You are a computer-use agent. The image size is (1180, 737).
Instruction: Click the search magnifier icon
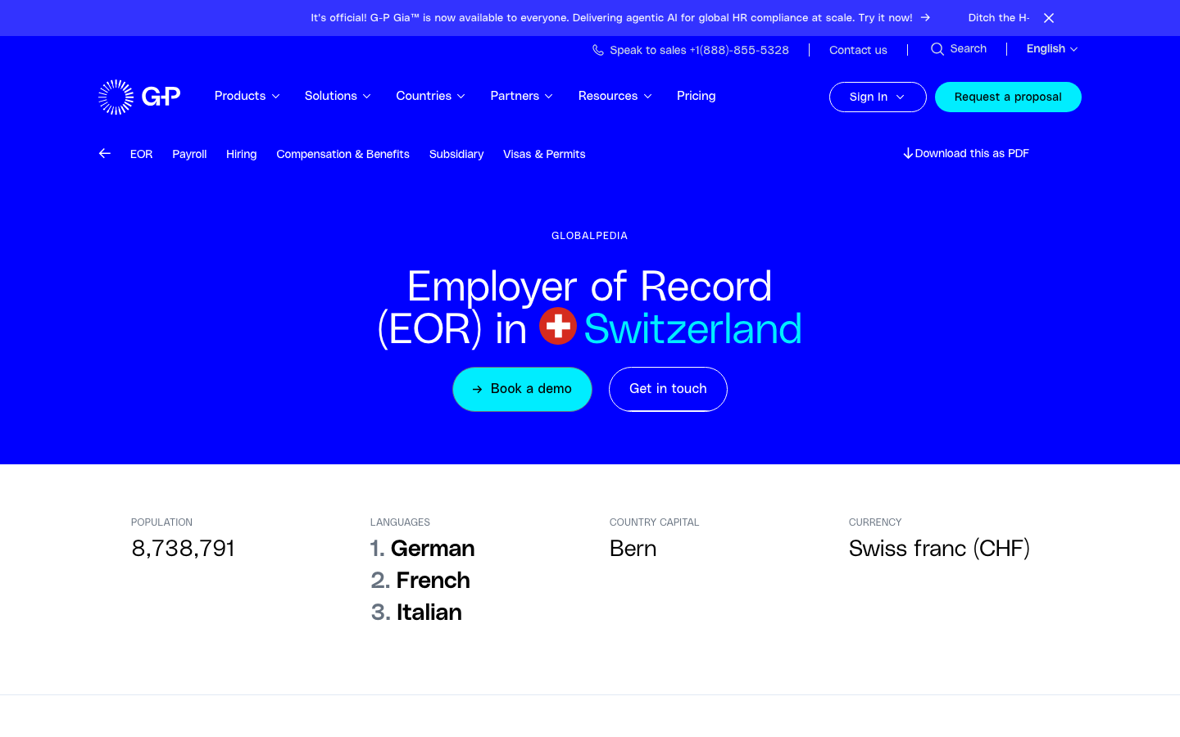coord(937,49)
